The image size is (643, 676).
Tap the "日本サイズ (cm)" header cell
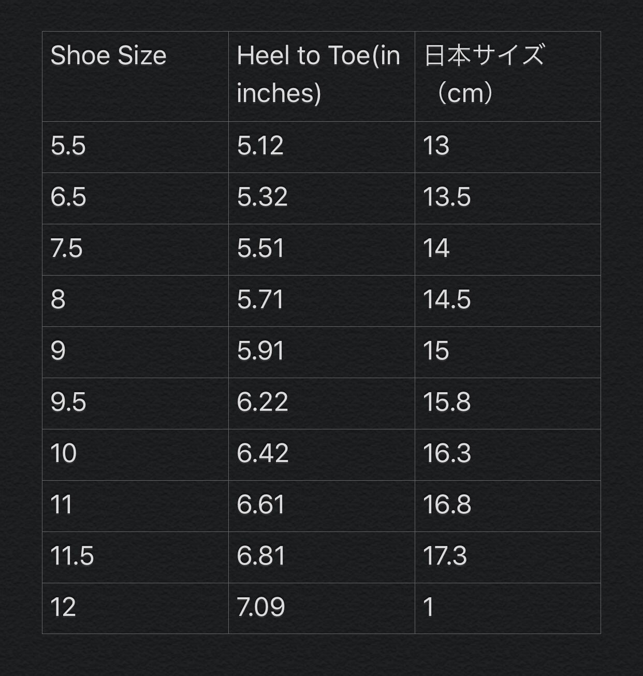pos(507,76)
